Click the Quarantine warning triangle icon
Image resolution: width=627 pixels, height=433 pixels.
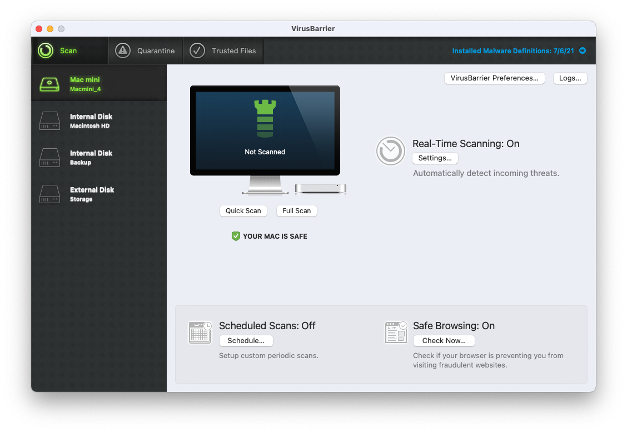pyautogui.click(x=123, y=51)
